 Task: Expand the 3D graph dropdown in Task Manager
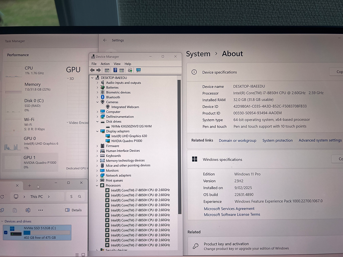(x=68, y=78)
